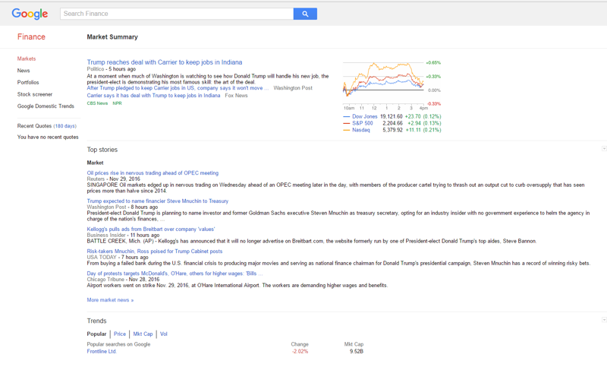The width and height of the screenshot is (607, 367).
Task: Open the Frontline Ltd. stock link
Action: [102, 352]
